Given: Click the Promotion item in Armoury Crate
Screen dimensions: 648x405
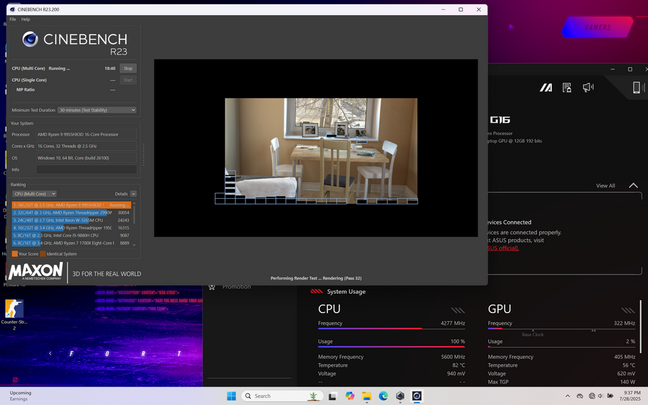Looking at the screenshot, I should pos(237,287).
